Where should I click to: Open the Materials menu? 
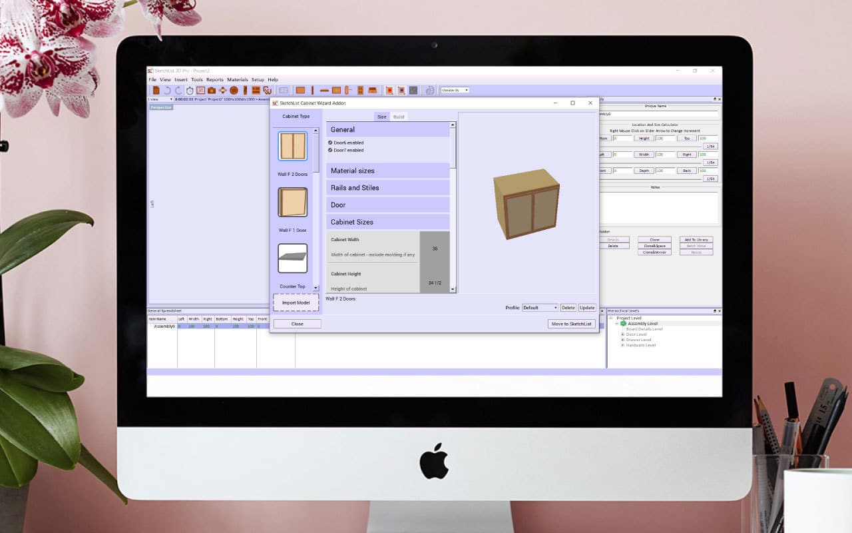pos(237,79)
